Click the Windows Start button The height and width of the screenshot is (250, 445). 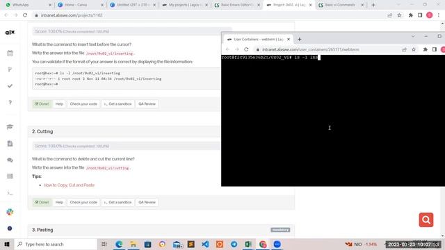click(x=7, y=244)
